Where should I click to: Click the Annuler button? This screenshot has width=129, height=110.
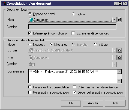click(x=93, y=103)
